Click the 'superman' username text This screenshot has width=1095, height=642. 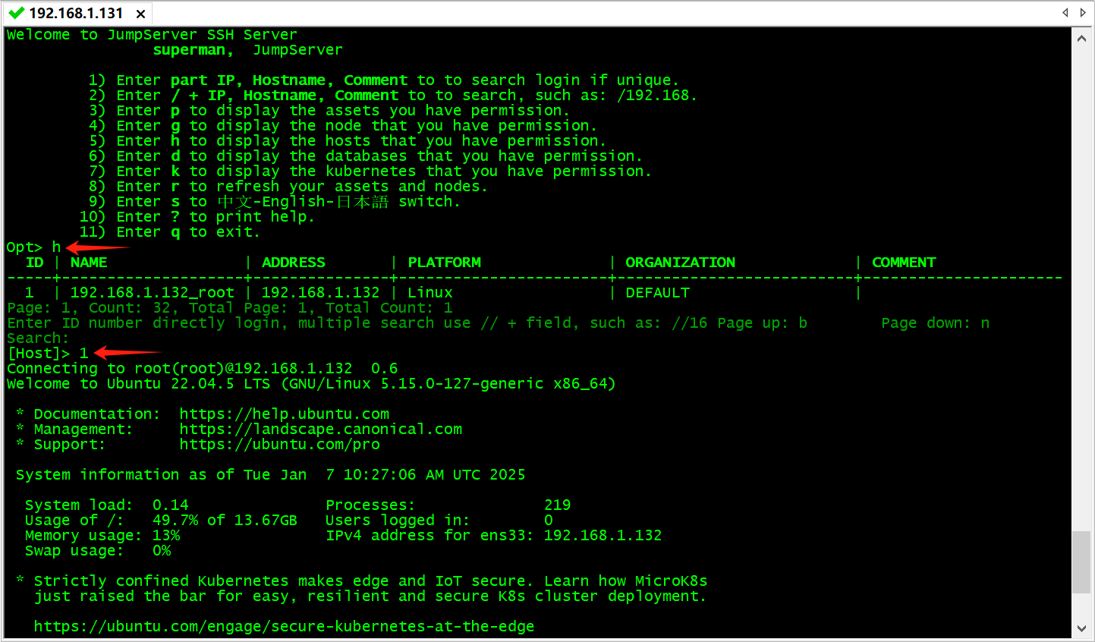[189, 49]
